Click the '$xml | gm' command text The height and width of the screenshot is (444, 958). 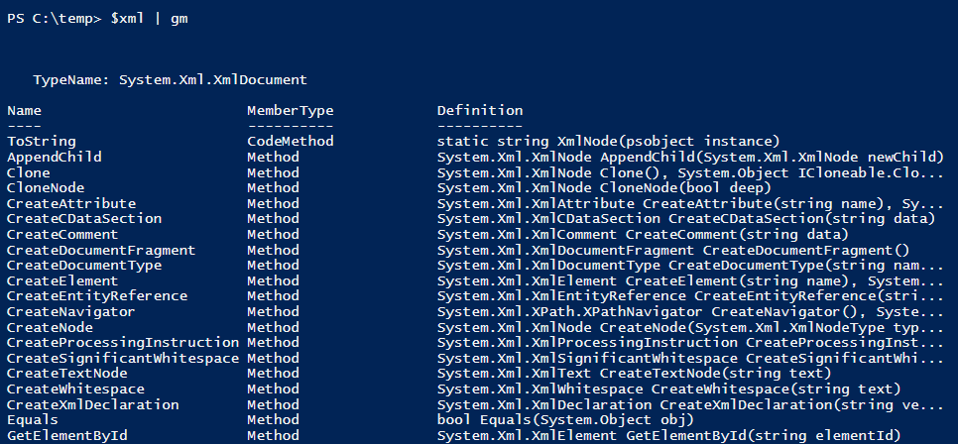(x=149, y=19)
